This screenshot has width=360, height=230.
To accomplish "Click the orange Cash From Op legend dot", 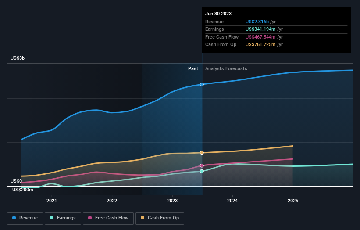I will coord(143,218).
